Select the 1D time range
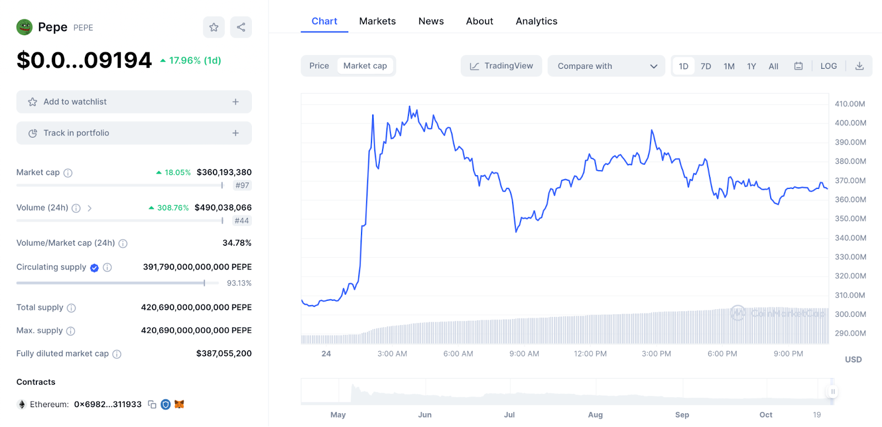This screenshot has width=882, height=427. (x=684, y=66)
